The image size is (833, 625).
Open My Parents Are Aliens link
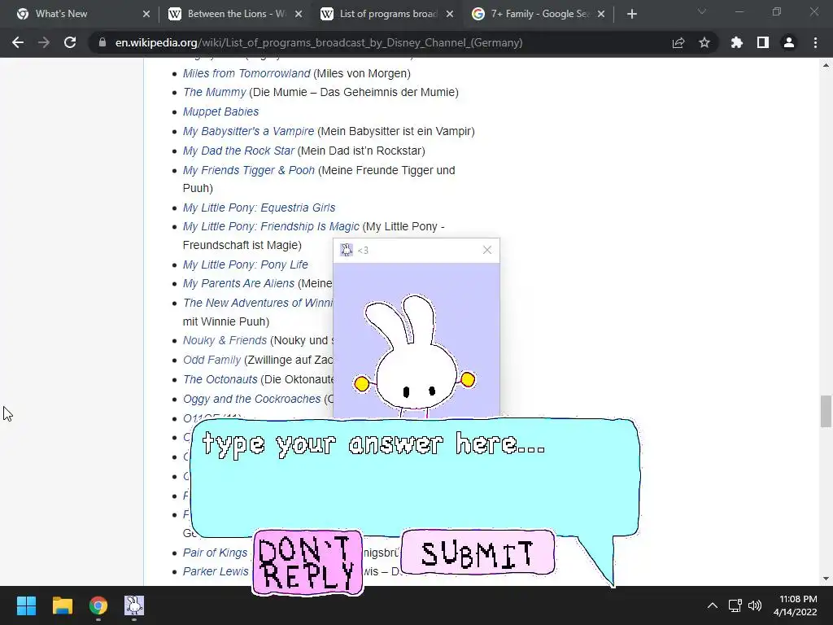coord(238,283)
